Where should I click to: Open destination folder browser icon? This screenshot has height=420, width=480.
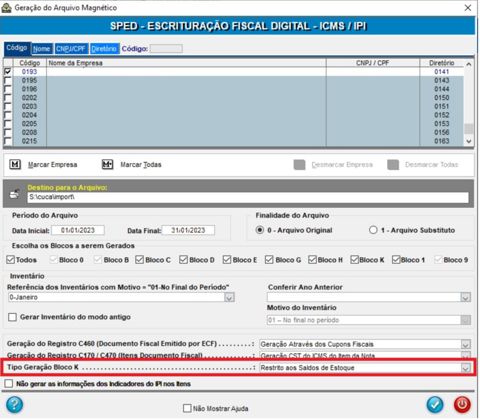point(14,194)
